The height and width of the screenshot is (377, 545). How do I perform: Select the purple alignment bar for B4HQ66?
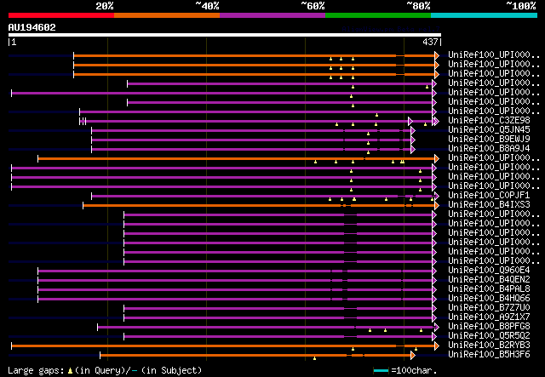click(235, 300)
